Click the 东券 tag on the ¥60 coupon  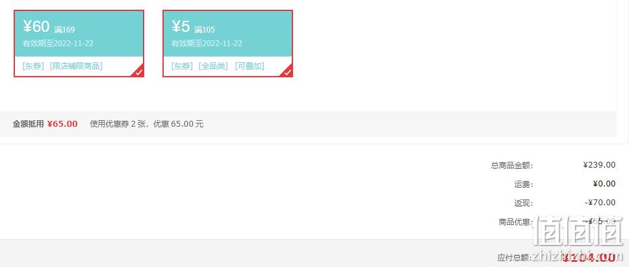pyautogui.click(x=33, y=66)
